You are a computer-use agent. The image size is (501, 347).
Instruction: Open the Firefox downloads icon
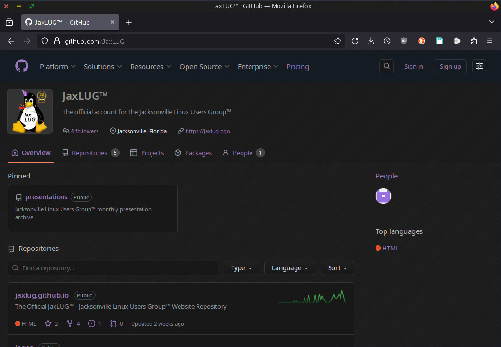[371, 41]
